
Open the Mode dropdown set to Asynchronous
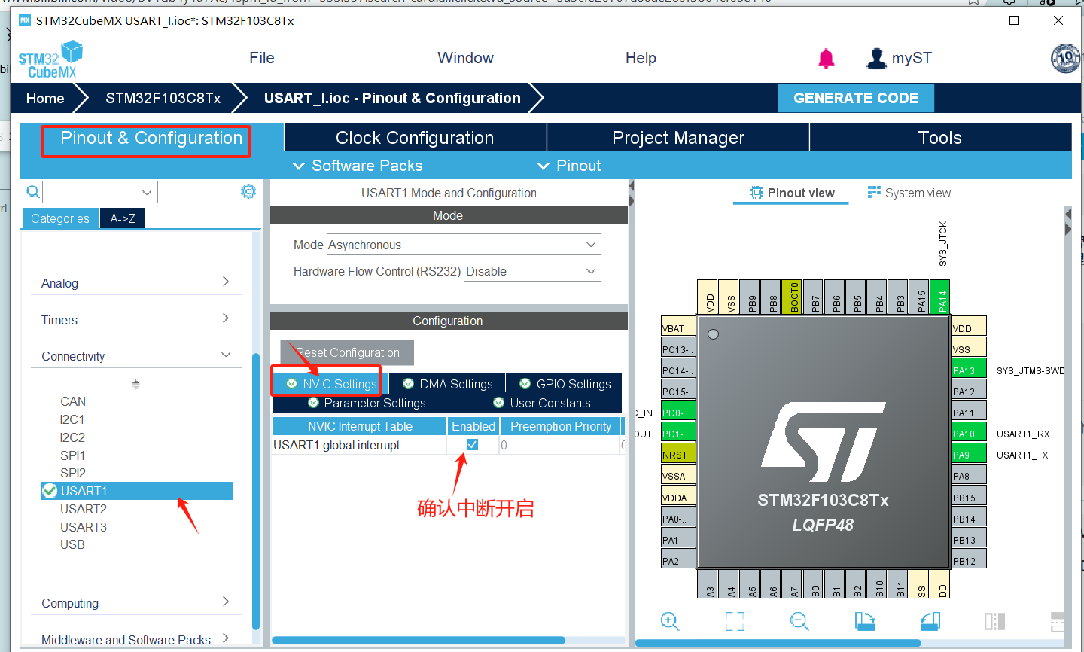pyautogui.click(x=464, y=245)
